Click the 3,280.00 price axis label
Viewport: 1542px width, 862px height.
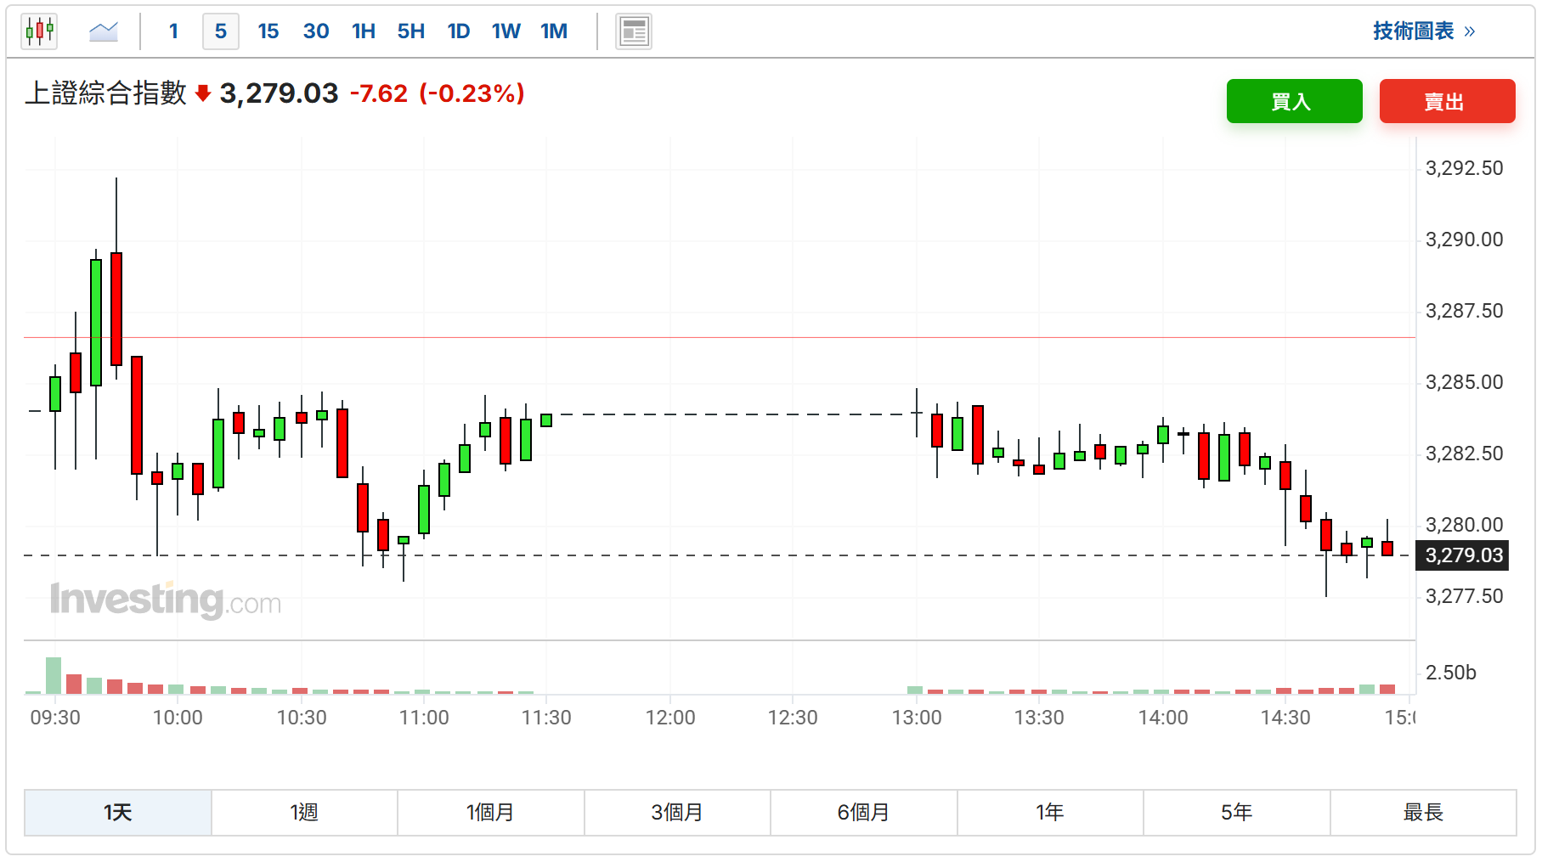[1464, 525]
